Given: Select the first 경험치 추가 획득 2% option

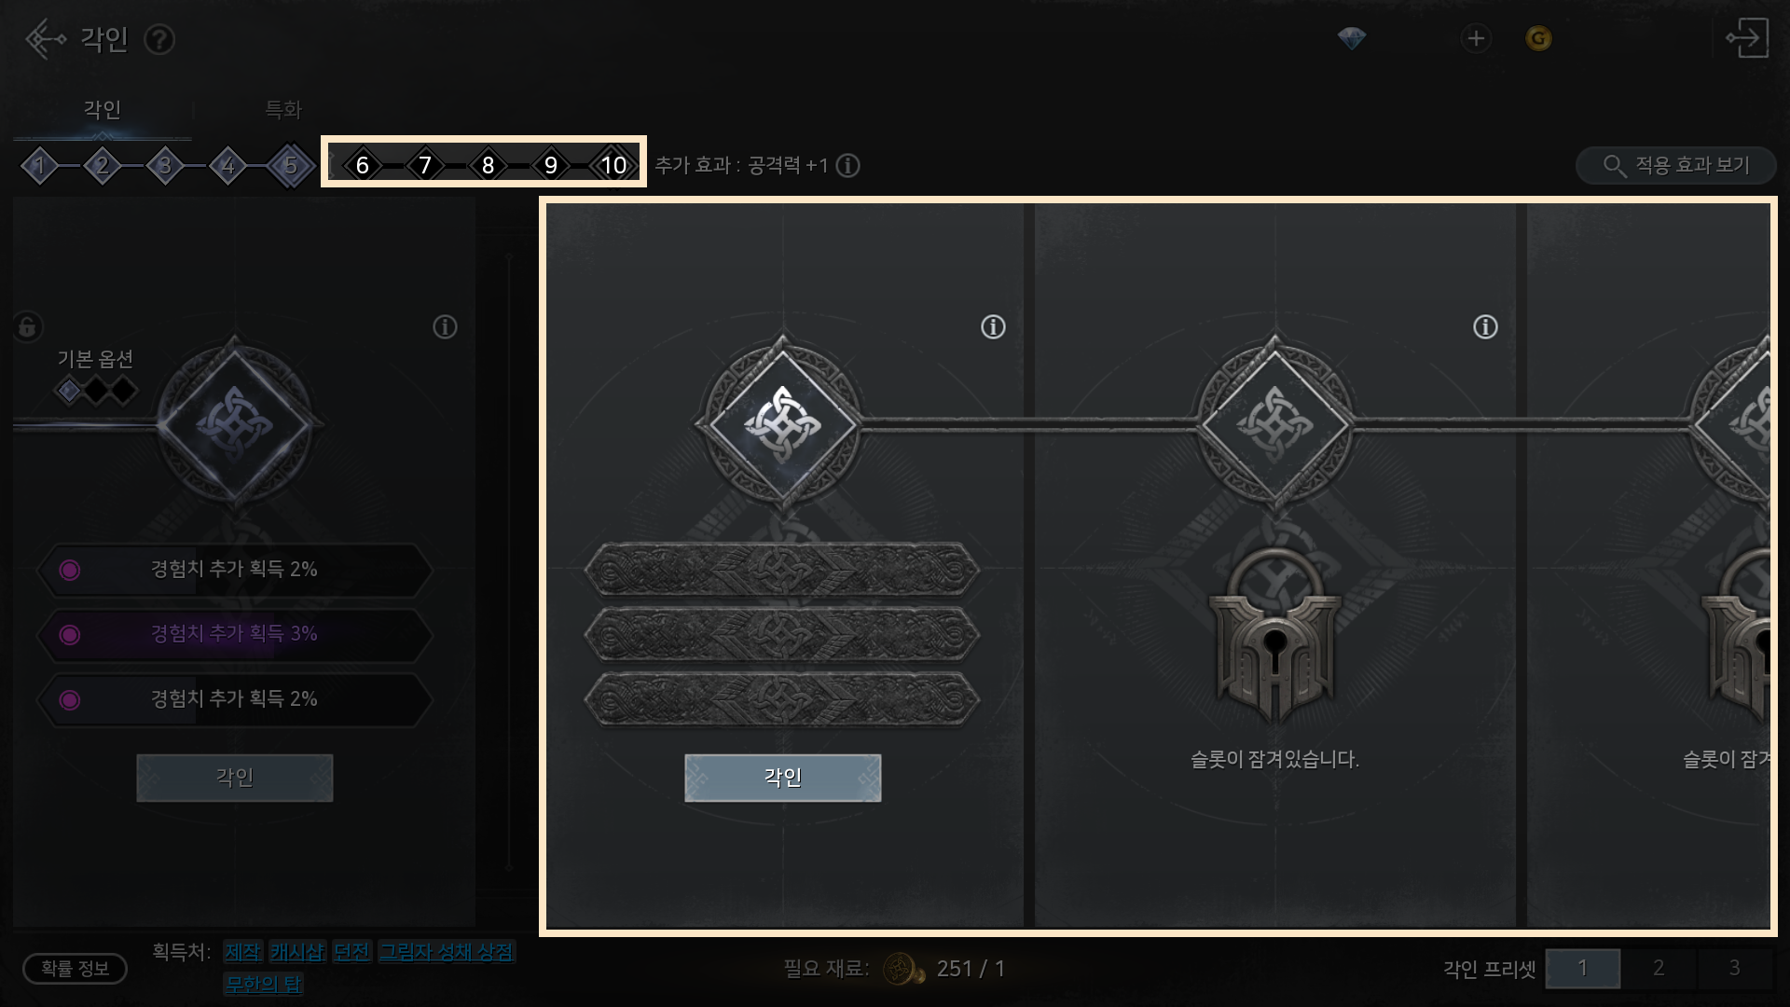Looking at the screenshot, I should tap(234, 570).
